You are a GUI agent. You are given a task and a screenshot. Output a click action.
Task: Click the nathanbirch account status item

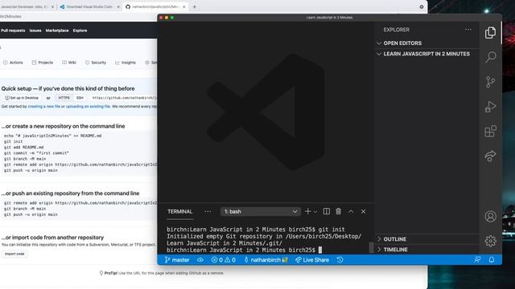[x=266, y=260]
